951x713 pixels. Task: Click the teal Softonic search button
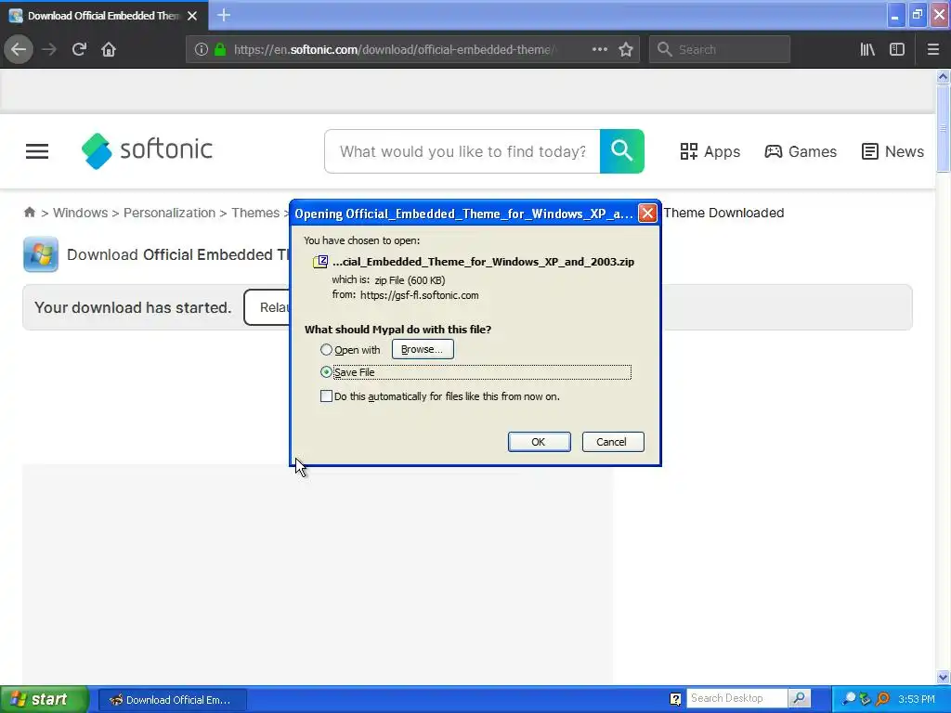[x=621, y=151]
